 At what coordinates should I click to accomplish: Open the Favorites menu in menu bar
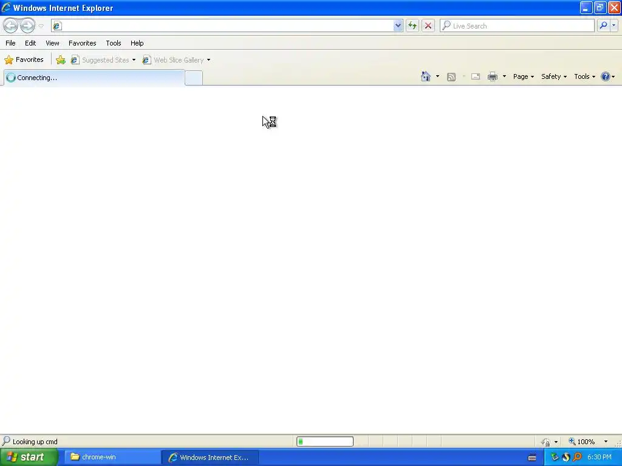[x=82, y=43]
